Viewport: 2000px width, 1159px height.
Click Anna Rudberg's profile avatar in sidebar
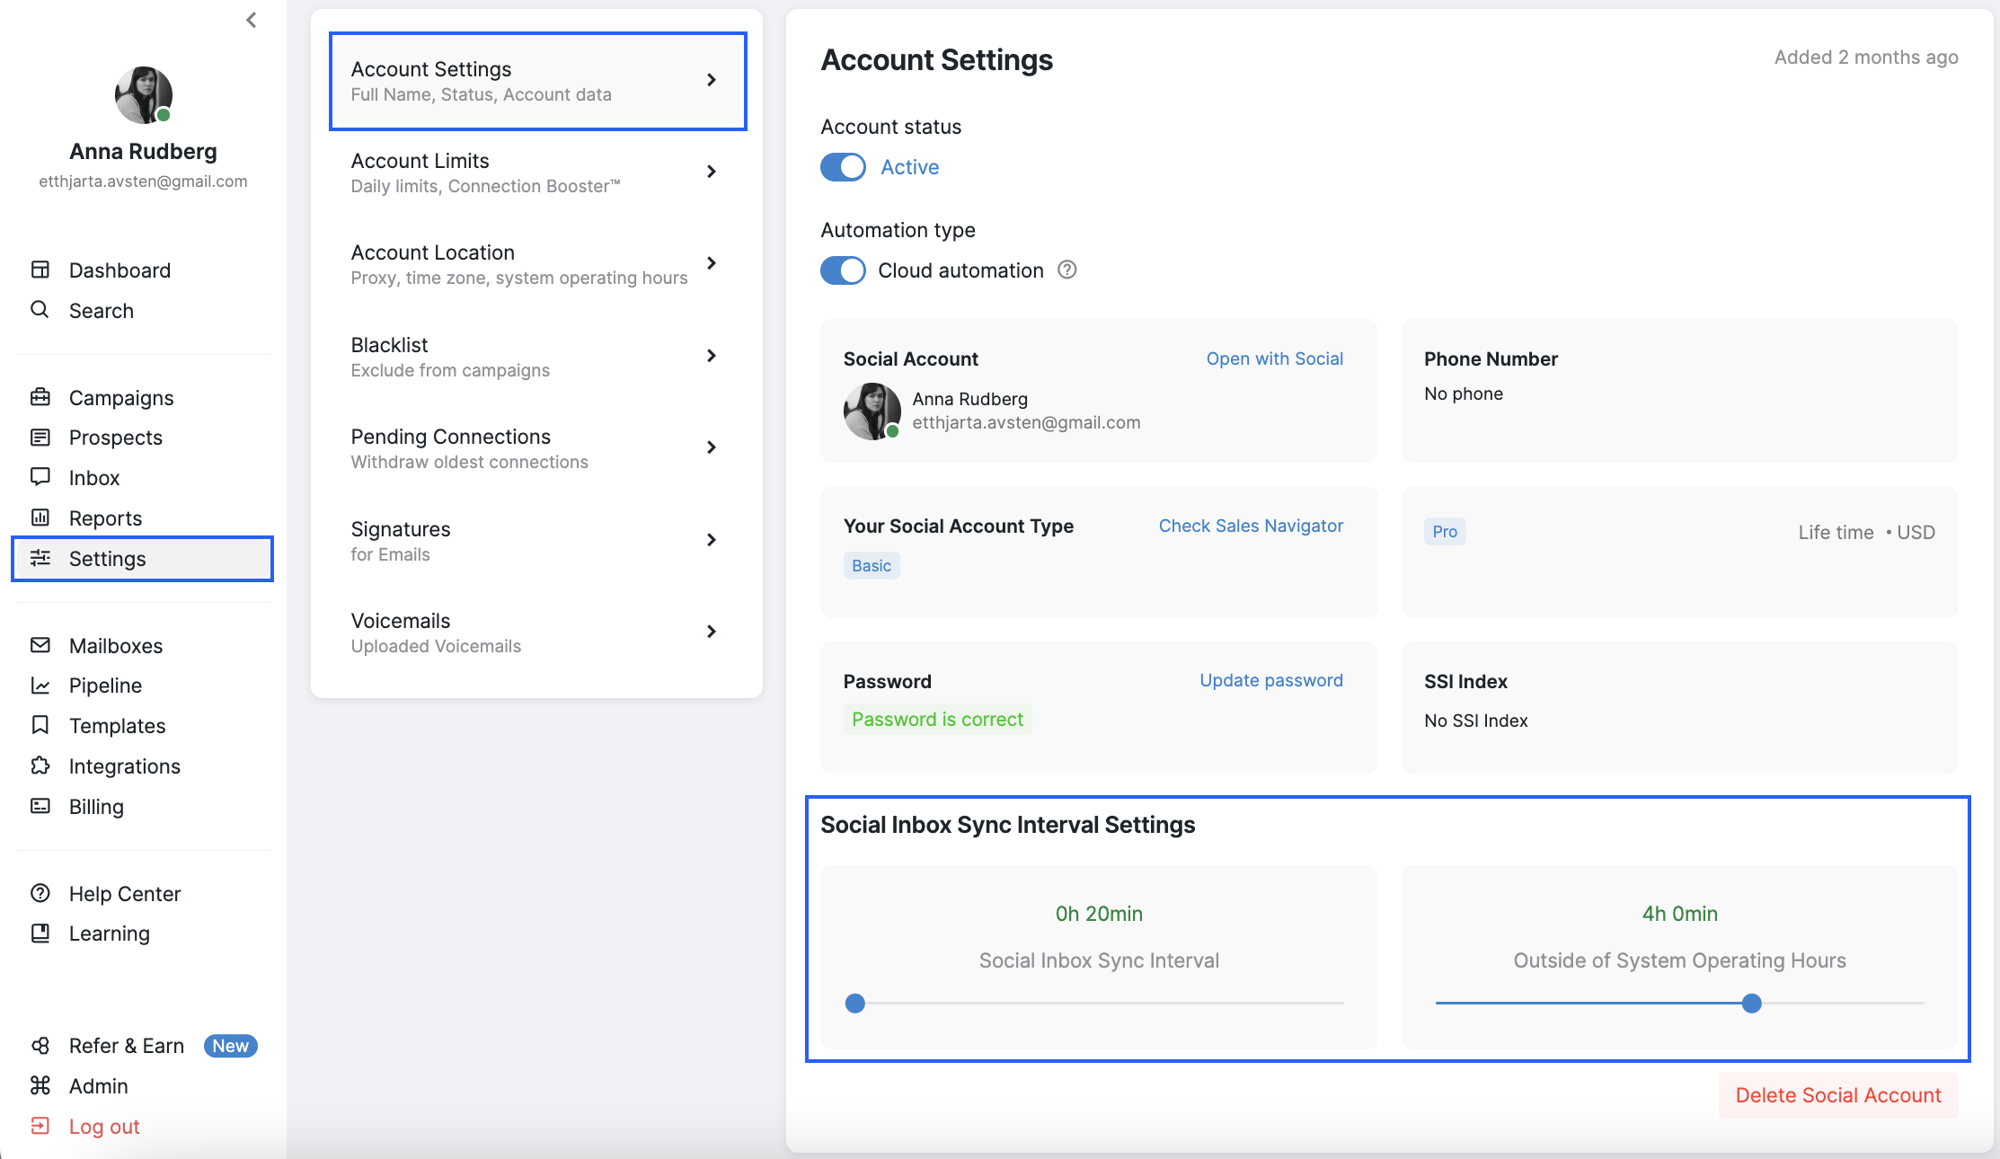(x=143, y=94)
